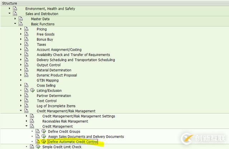Expand the Free Goods node

21,34
